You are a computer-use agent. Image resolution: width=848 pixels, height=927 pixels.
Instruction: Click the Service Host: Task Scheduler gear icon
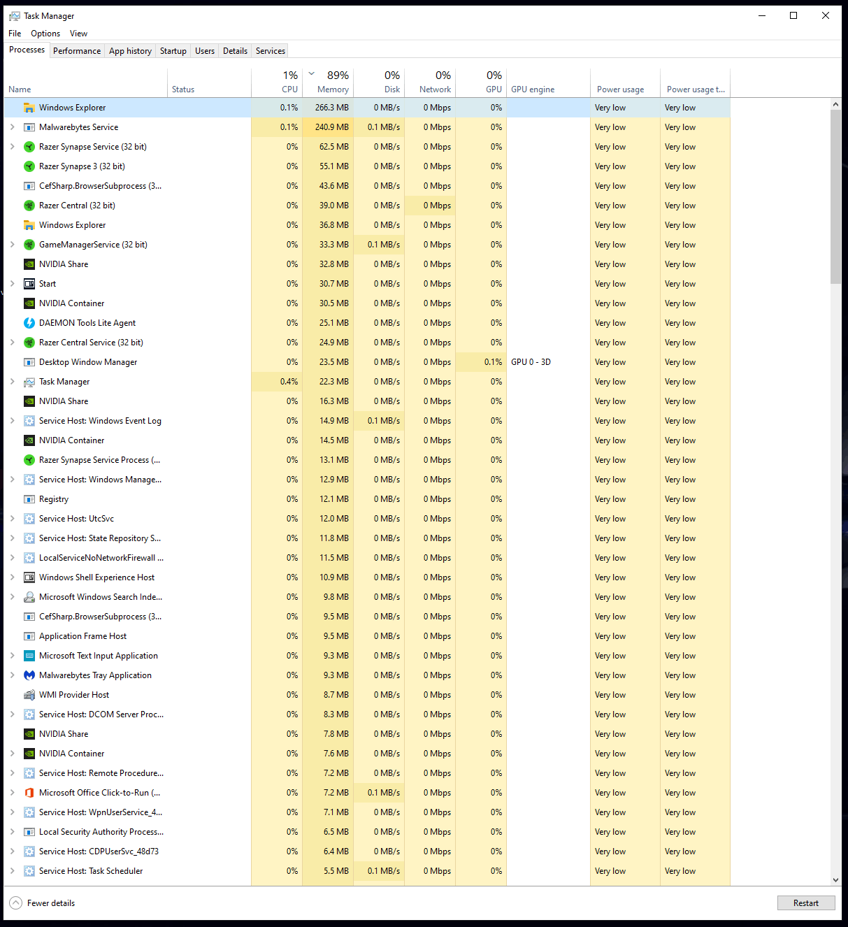tap(29, 871)
